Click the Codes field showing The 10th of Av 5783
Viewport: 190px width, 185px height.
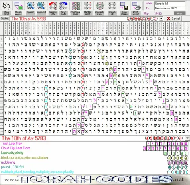pos(84,19)
